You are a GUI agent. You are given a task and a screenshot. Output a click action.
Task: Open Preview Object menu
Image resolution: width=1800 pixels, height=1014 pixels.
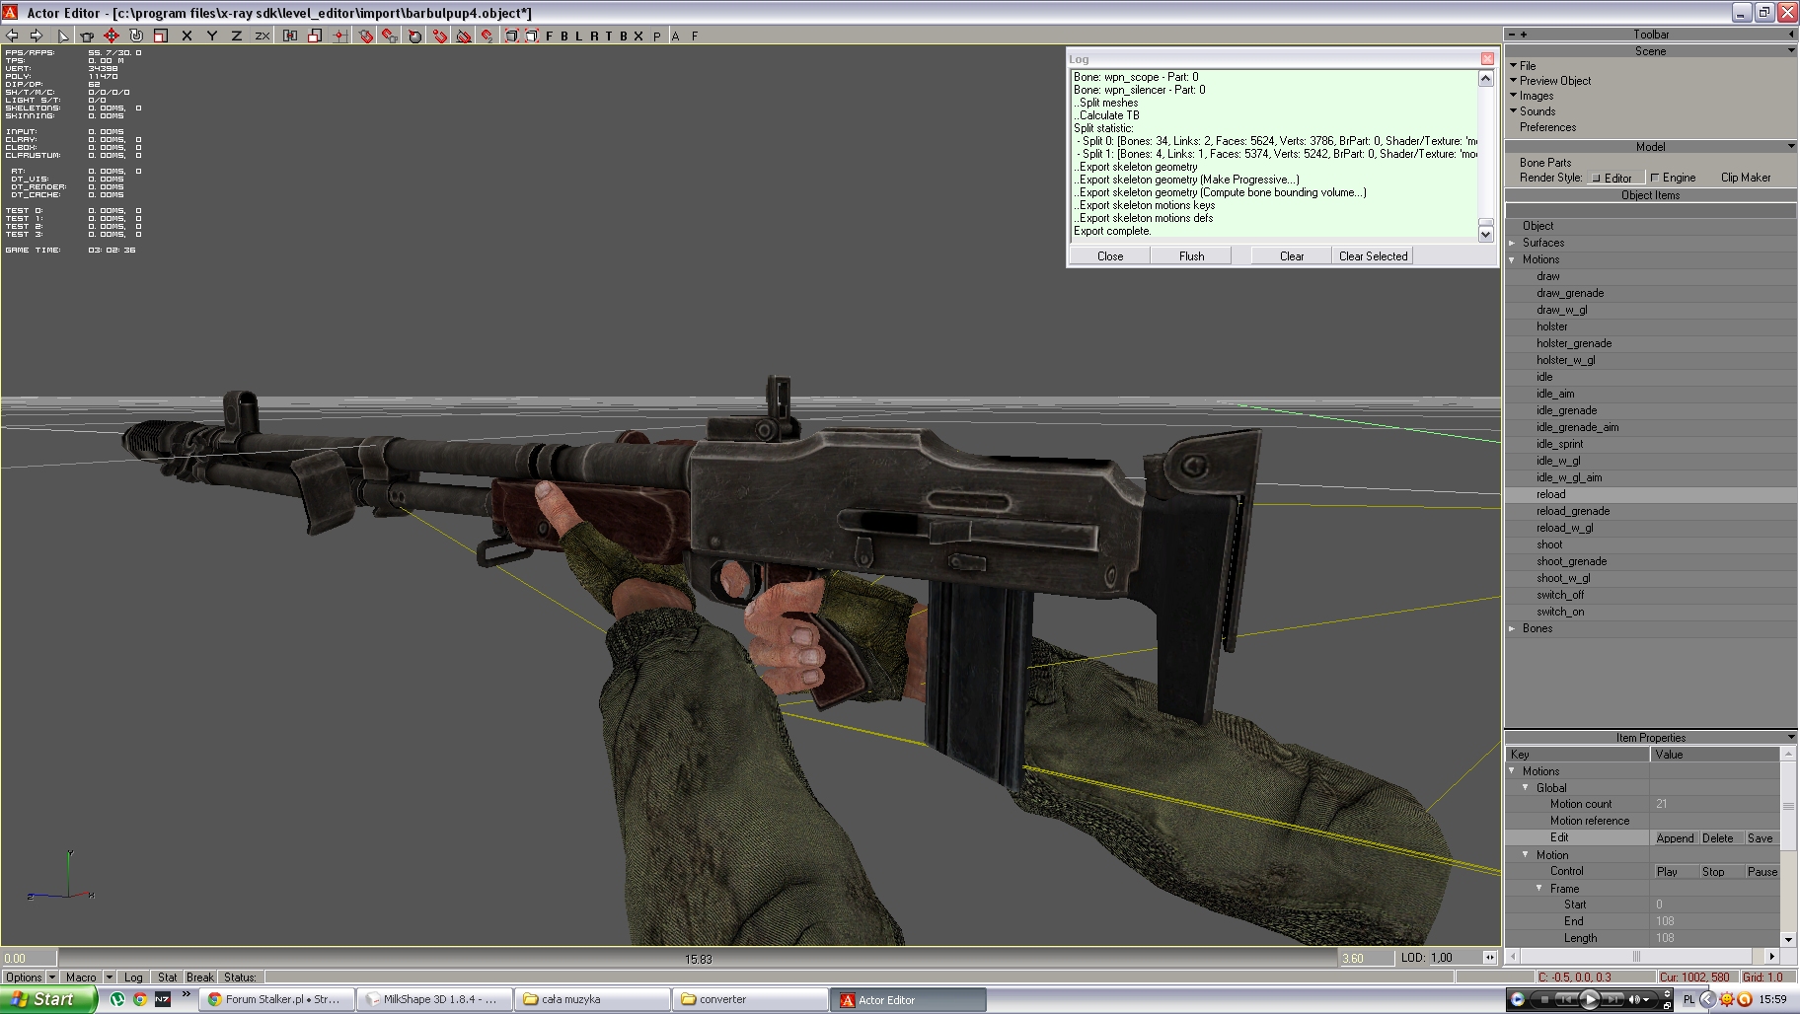coord(1555,81)
